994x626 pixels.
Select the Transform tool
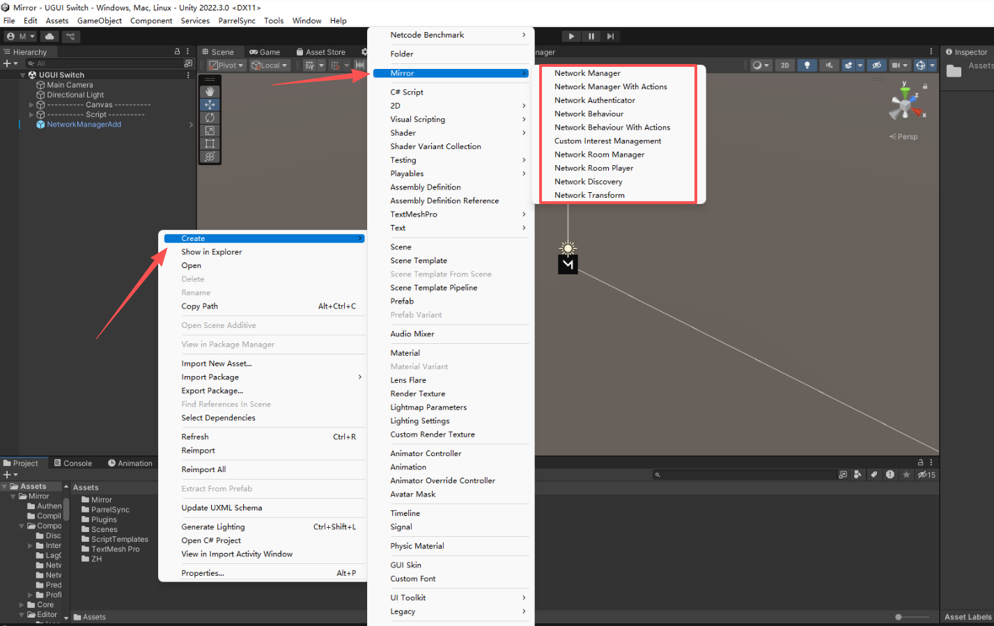(x=210, y=157)
